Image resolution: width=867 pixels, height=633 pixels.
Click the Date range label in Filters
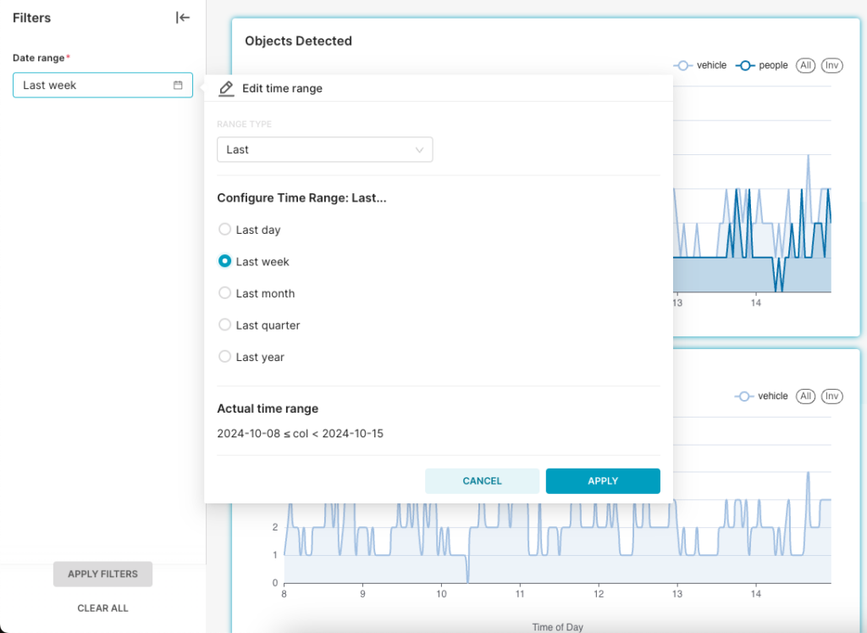39,58
